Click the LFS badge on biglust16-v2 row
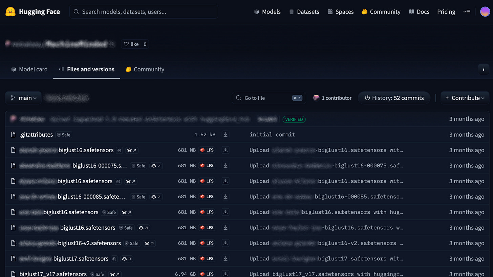 click(x=207, y=243)
